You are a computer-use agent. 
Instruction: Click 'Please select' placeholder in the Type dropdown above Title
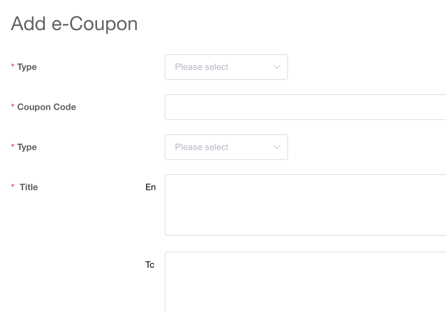[202, 147]
